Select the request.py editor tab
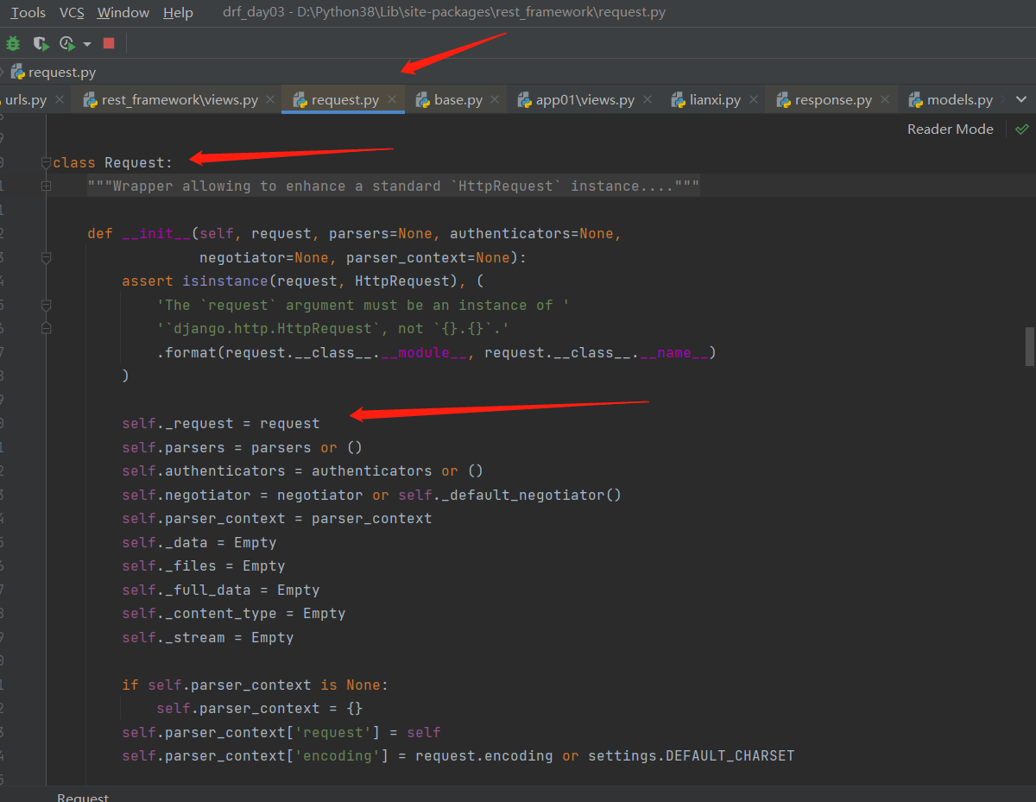The width and height of the screenshot is (1036, 802). [345, 100]
